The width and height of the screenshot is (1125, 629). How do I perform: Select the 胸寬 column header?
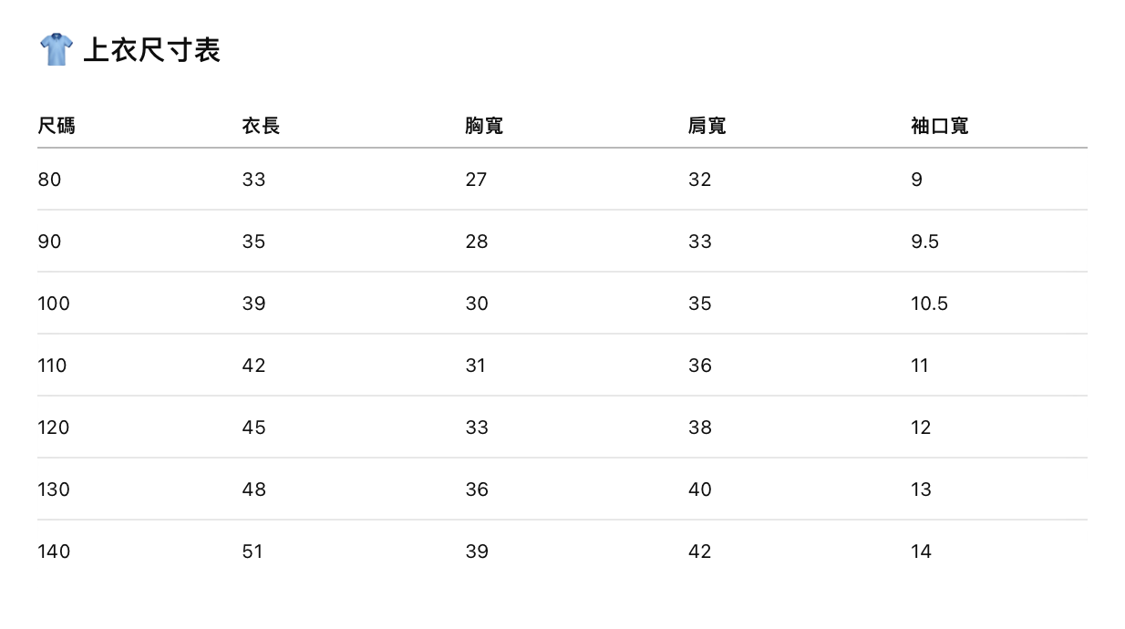click(x=484, y=125)
